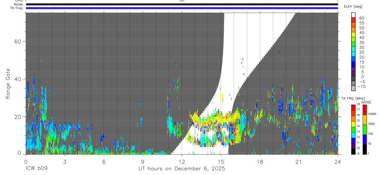380x175 pixels.
Task: Click the '1000' label on NOISE scale
Action: pos(371,124)
